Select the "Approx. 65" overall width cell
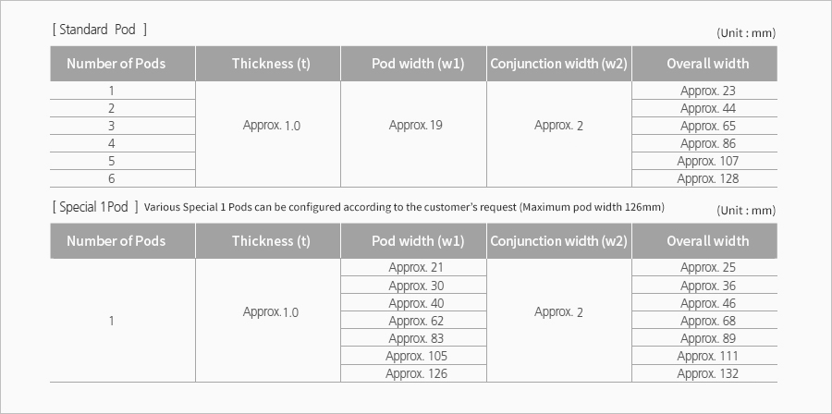832x414 pixels. [x=707, y=126]
